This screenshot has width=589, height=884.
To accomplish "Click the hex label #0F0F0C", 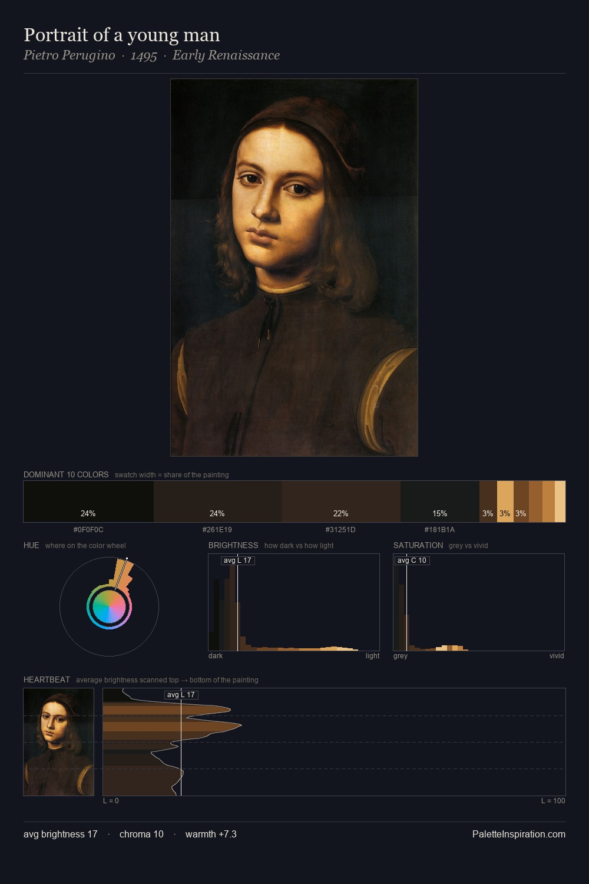I will tap(88, 530).
